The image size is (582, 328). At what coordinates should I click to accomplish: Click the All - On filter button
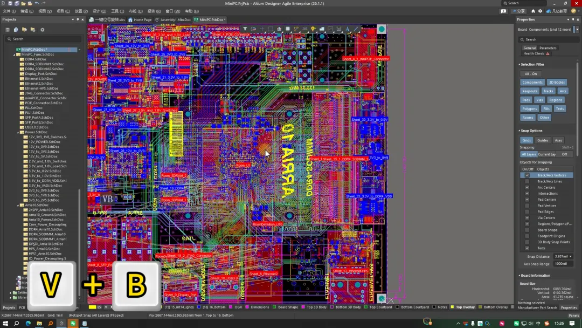531,73
